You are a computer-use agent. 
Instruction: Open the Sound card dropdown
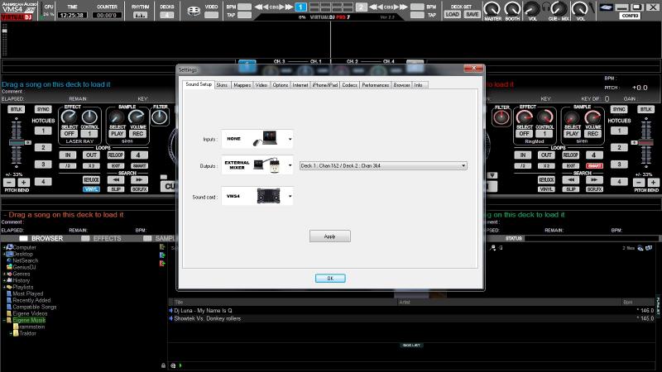(257, 196)
